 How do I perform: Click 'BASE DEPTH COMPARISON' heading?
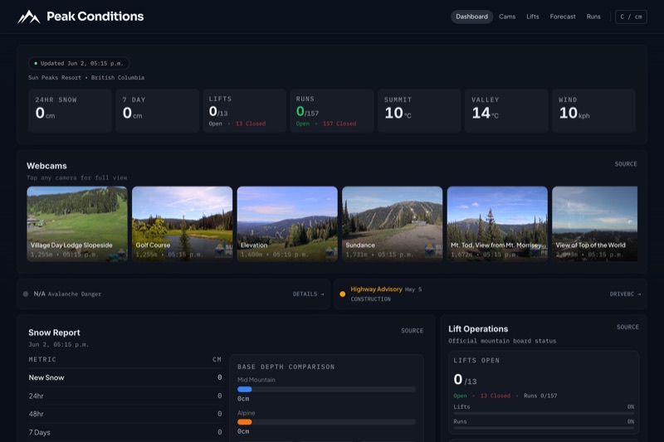(x=286, y=367)
